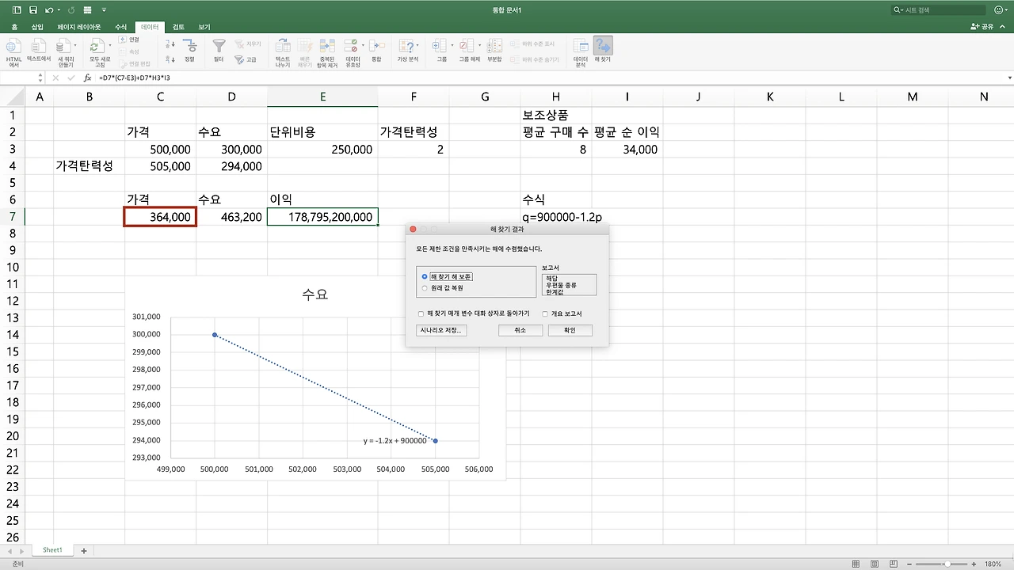Click the 텍스트에서 import icon
The image size is (1014, 570).
[x=39, y=46]
